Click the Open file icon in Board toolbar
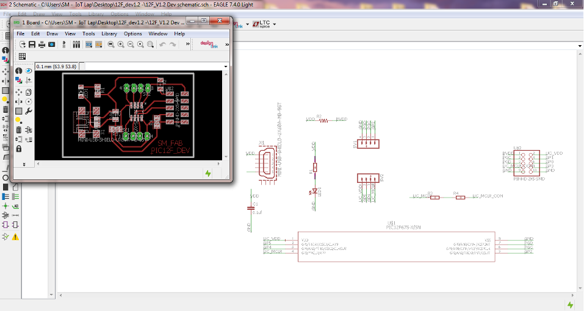The height and width of the screenshot is (311, 584). click(x=23, y=45)
